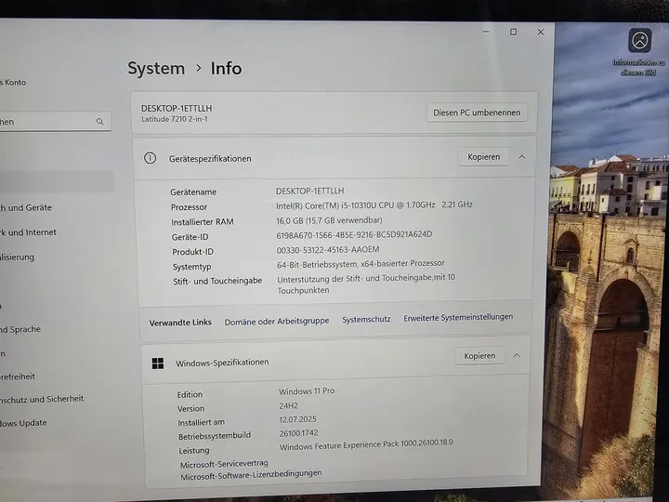Open Windows Update in sidebar

(23, 423)
